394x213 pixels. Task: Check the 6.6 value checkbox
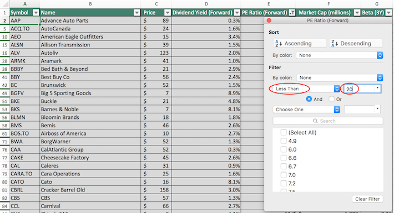284,158
